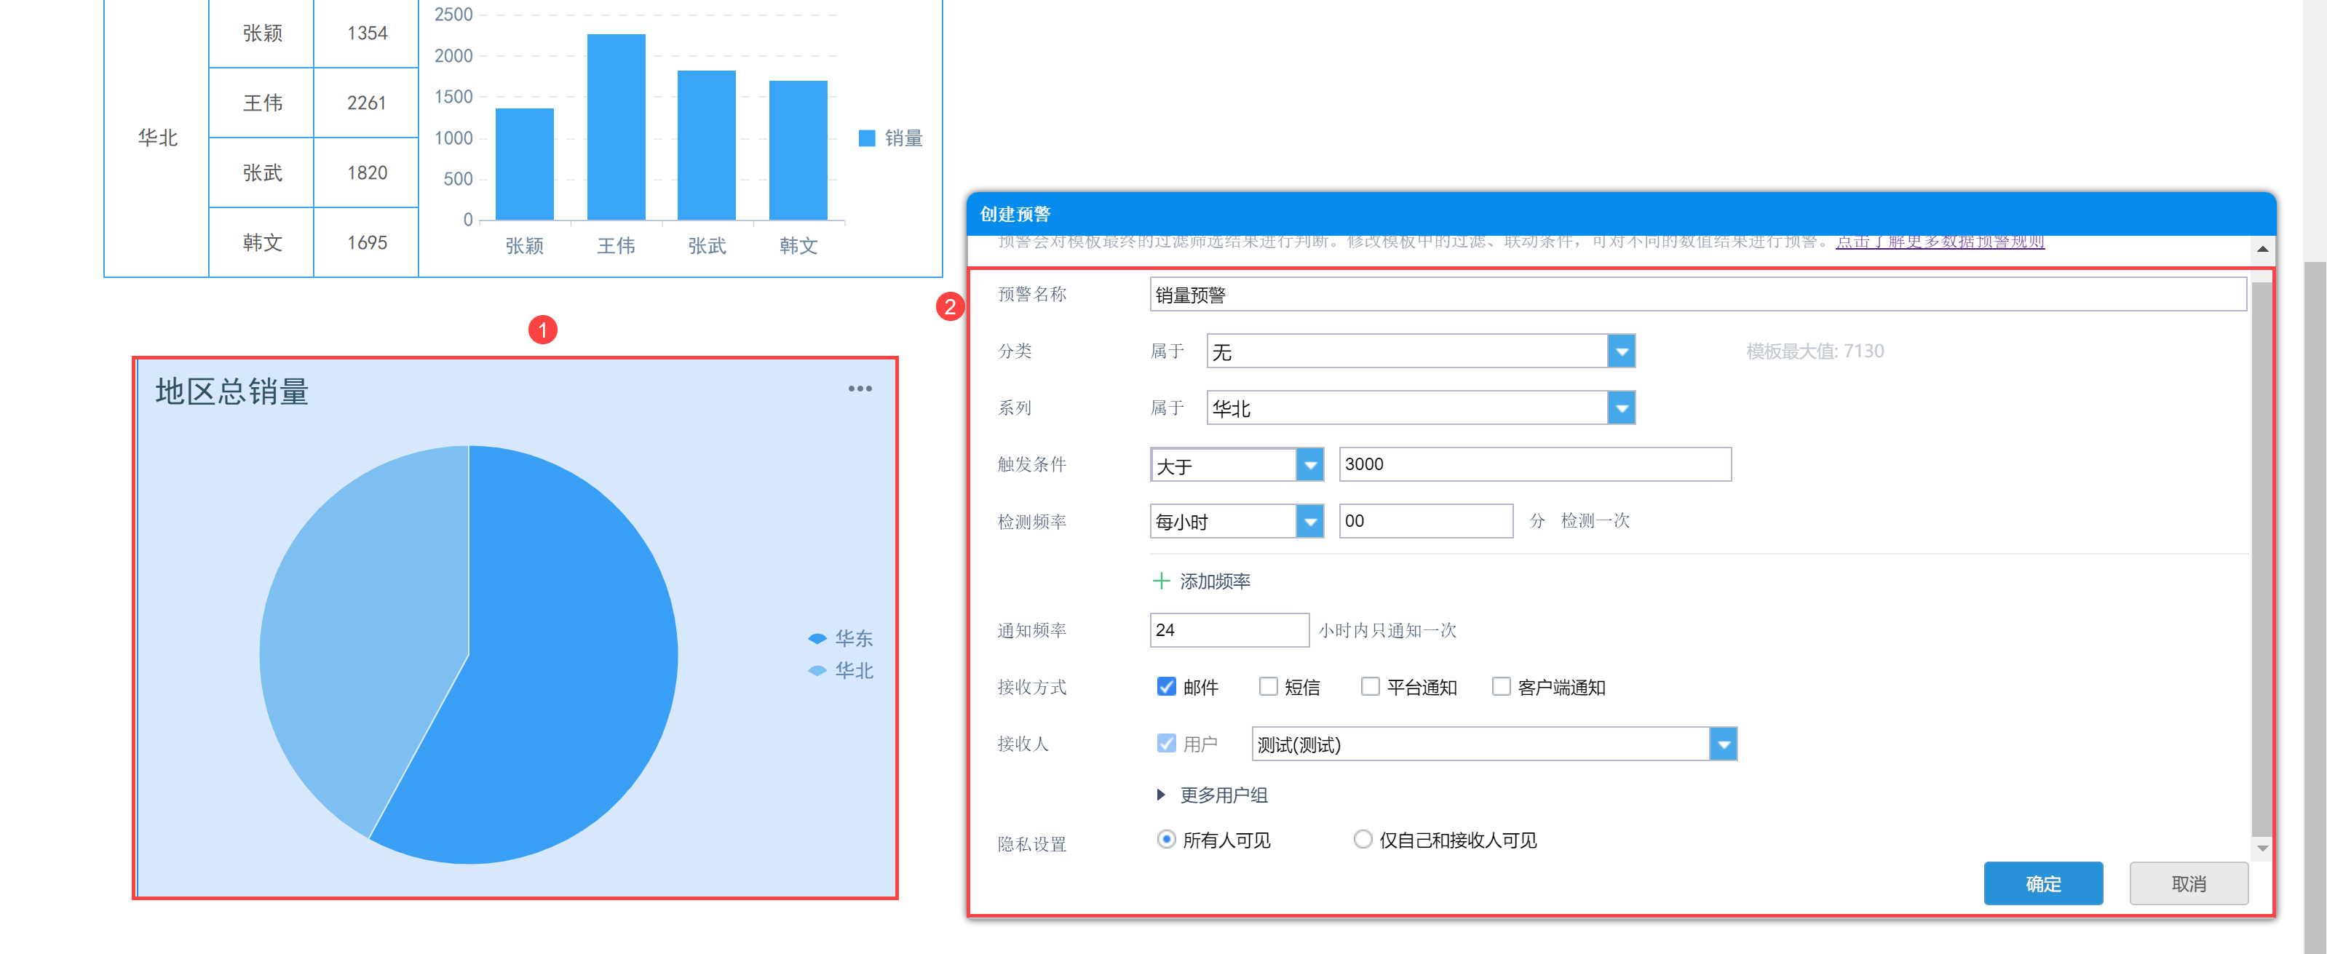Open the pie chart three-dots menu

tap(859, 389)
